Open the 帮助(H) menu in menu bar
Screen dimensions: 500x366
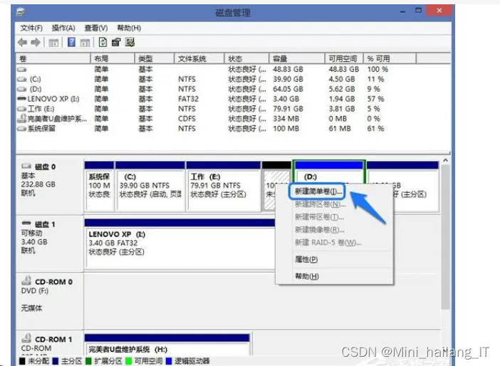tap(129, 28)
